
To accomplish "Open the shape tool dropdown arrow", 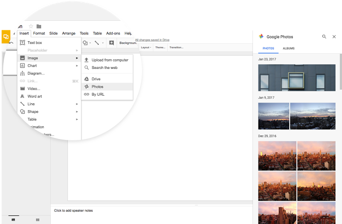I will 90,43.
